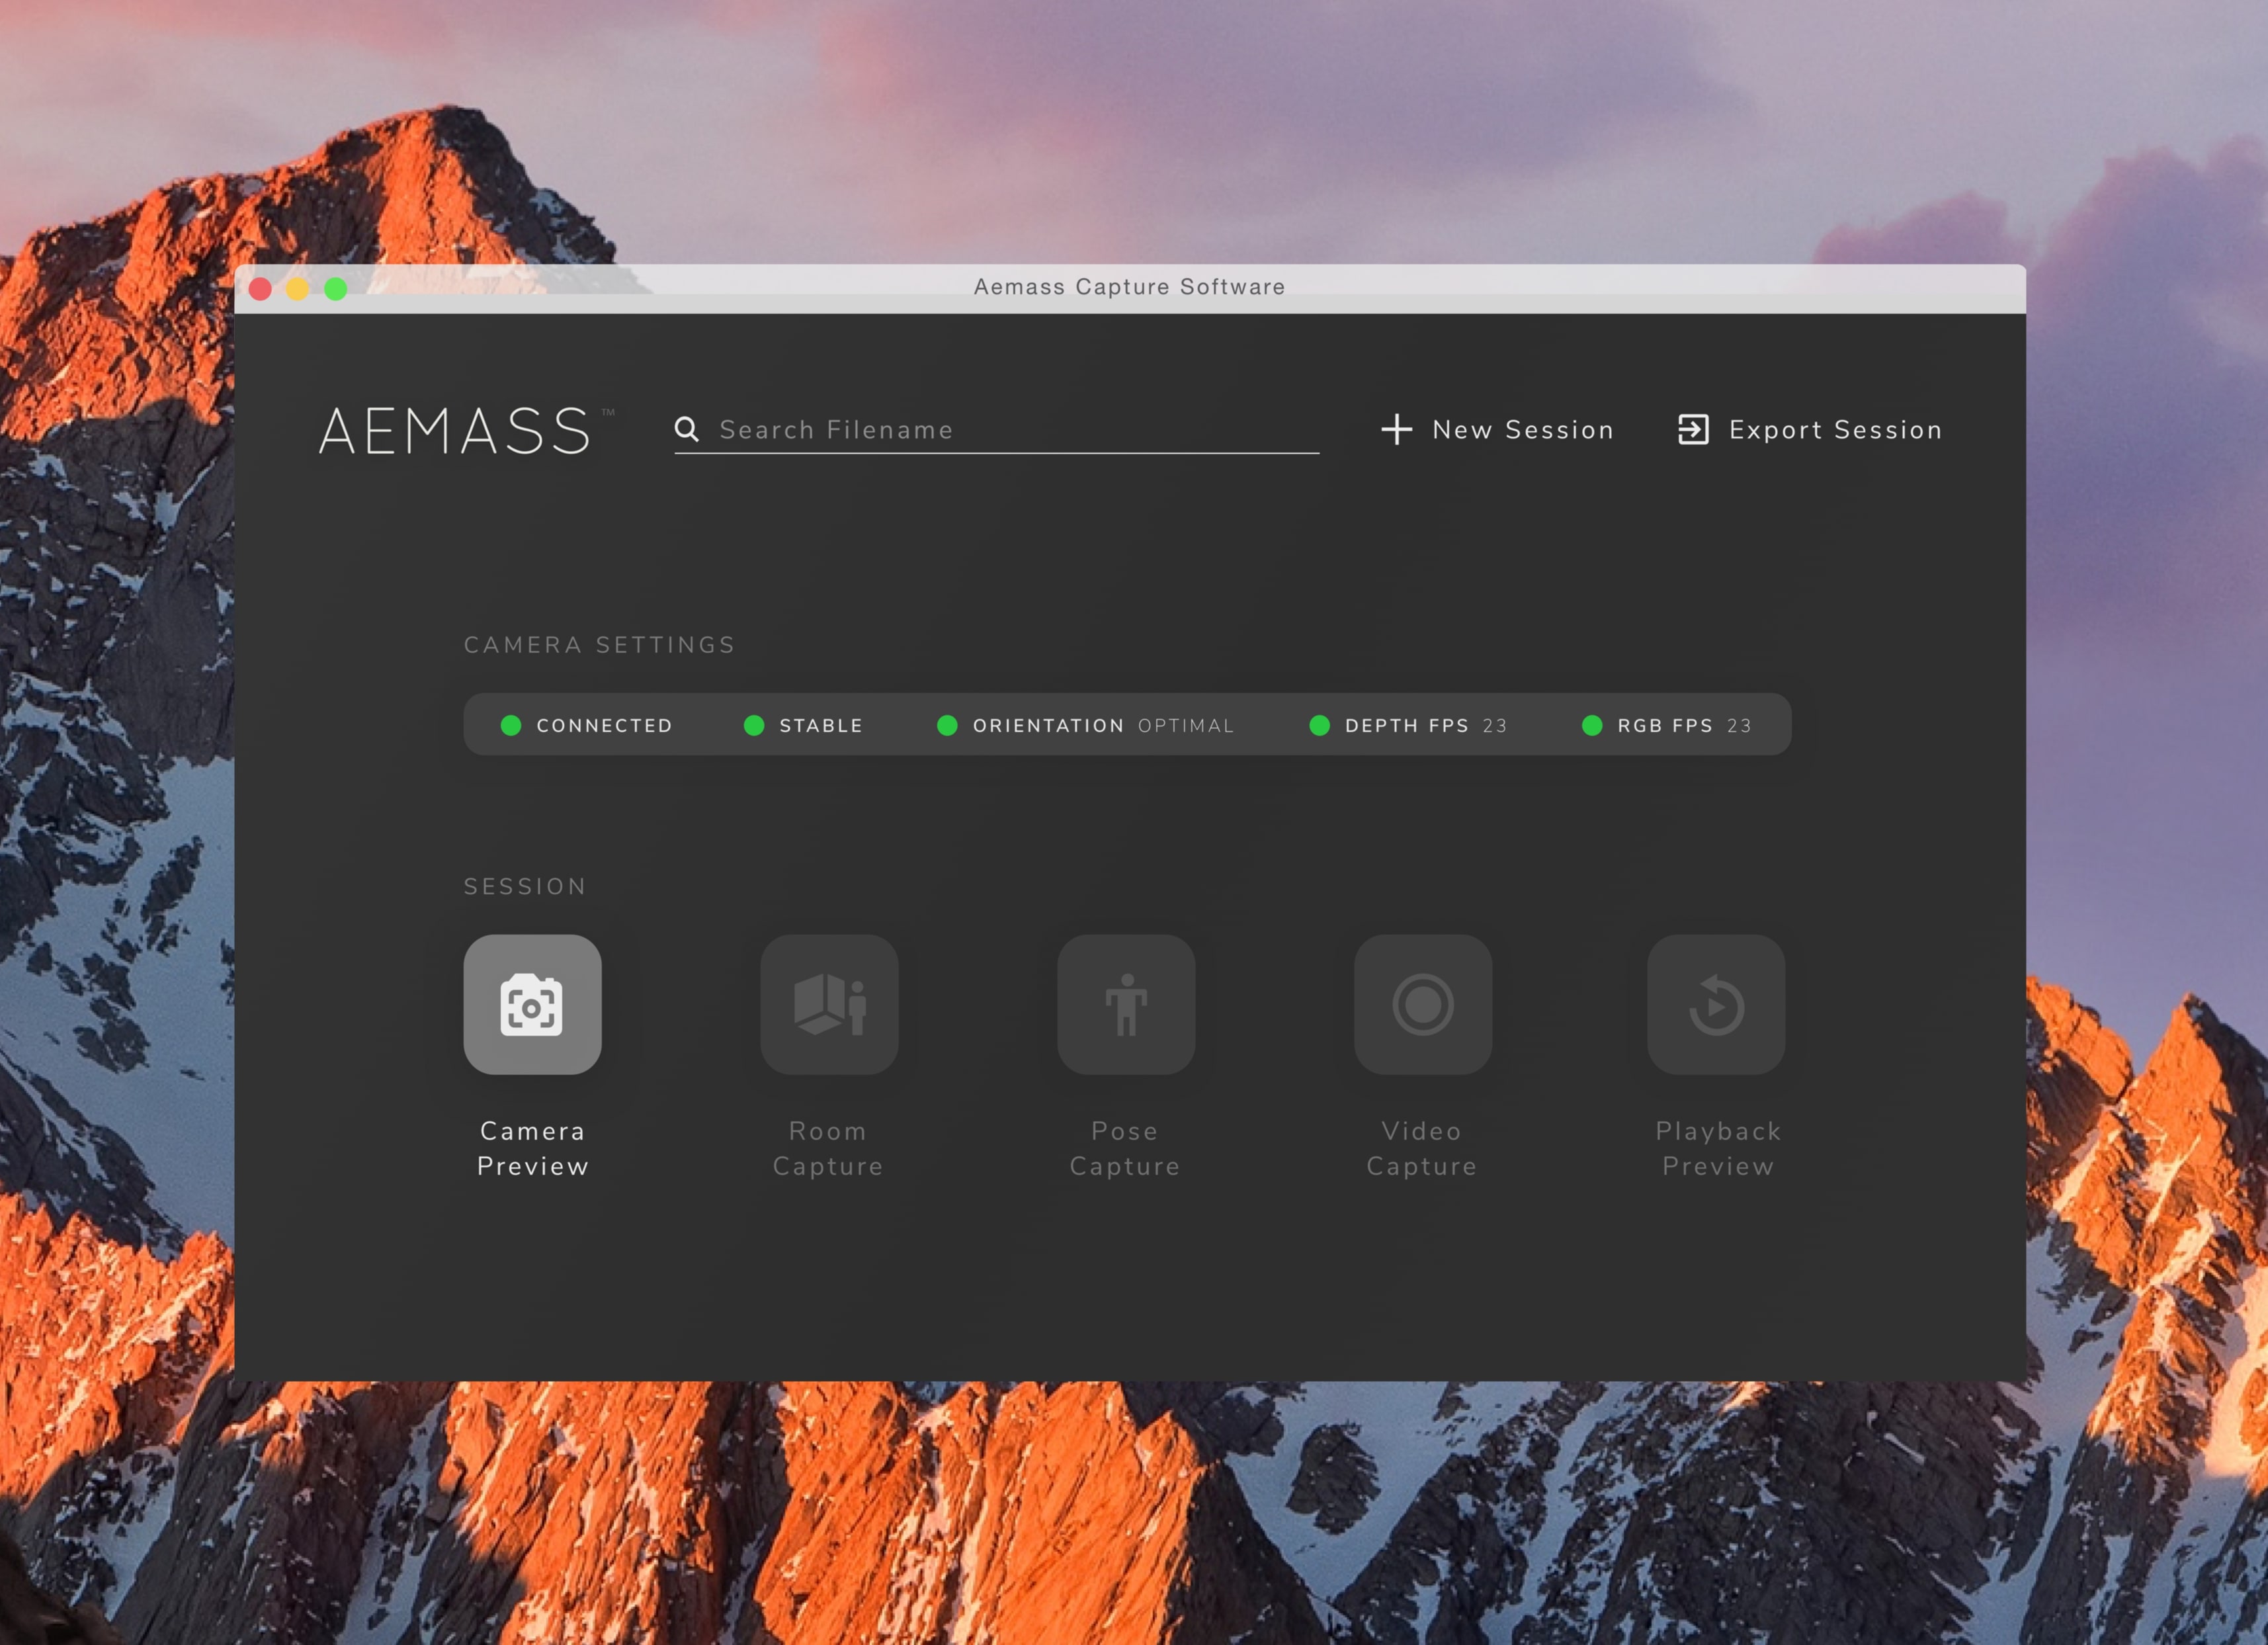Viewport: 2268px width, 1645px height.
Task: Click the Pose Capture figure icon
Action: (x=1126, y=1004)
